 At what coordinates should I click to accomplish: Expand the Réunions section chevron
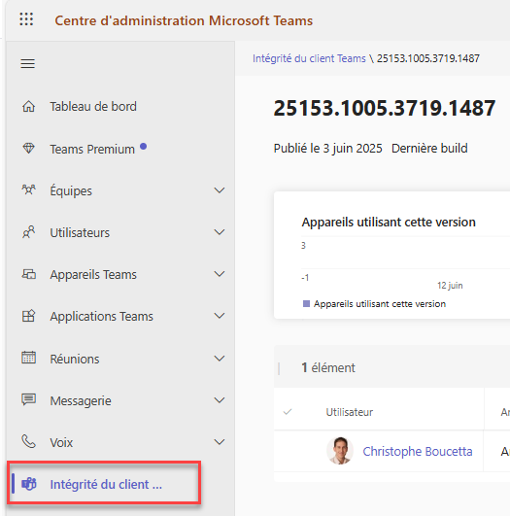coord(220,359)
